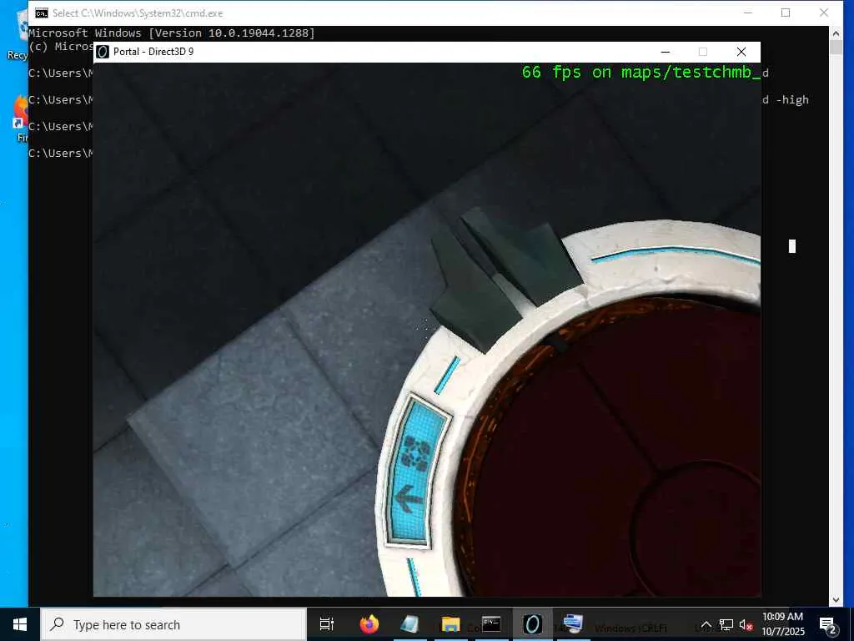Open network status tray icon

click(x=726, y=624)
